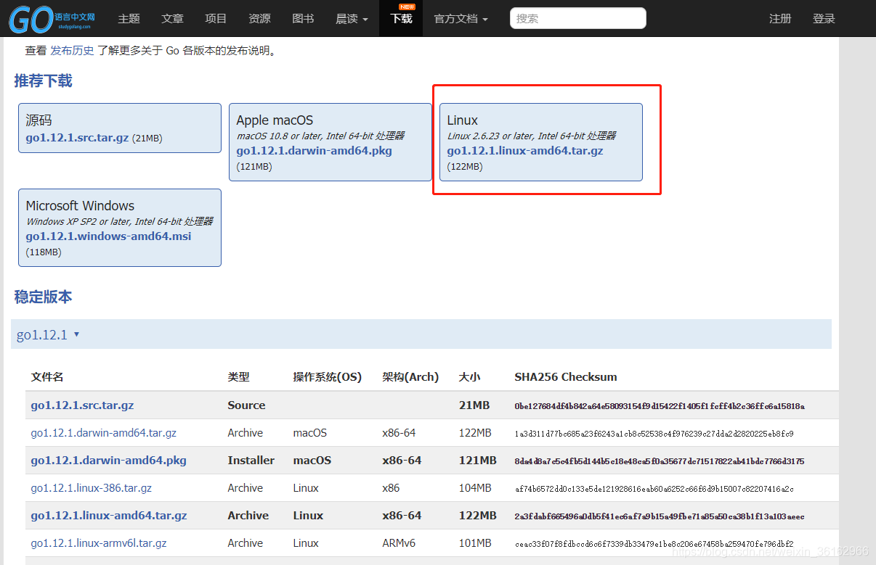Download go1.12.1.windows-amd64.msi from the Windows card
This screenshot has height=565, width=876.
(x=108, y=236)
